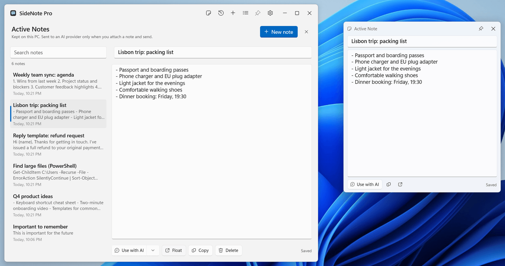Delete the current note with Delete button
Screen dimensions: 505x266
click(x=229, y=251)
